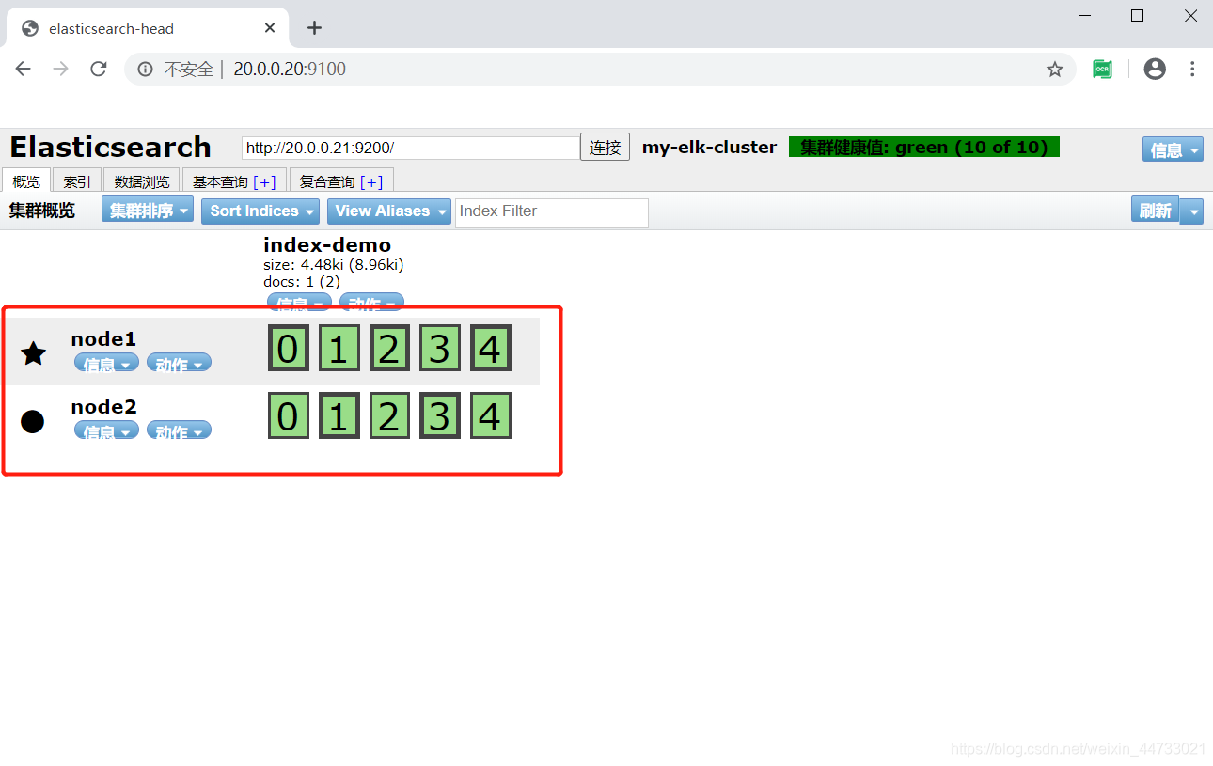The image size is (1213, 766).
Task: Open index-demo 动作 dropdown
Action: (x=371, y=303)
